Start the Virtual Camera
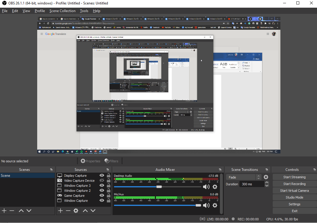This screenshot has height=223, width=317. pos(294,191)
